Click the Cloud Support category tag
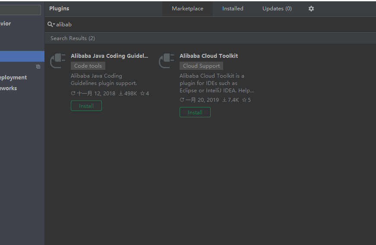Image resolution: width=376 pixels, height=245 pixels. [201, 66]
